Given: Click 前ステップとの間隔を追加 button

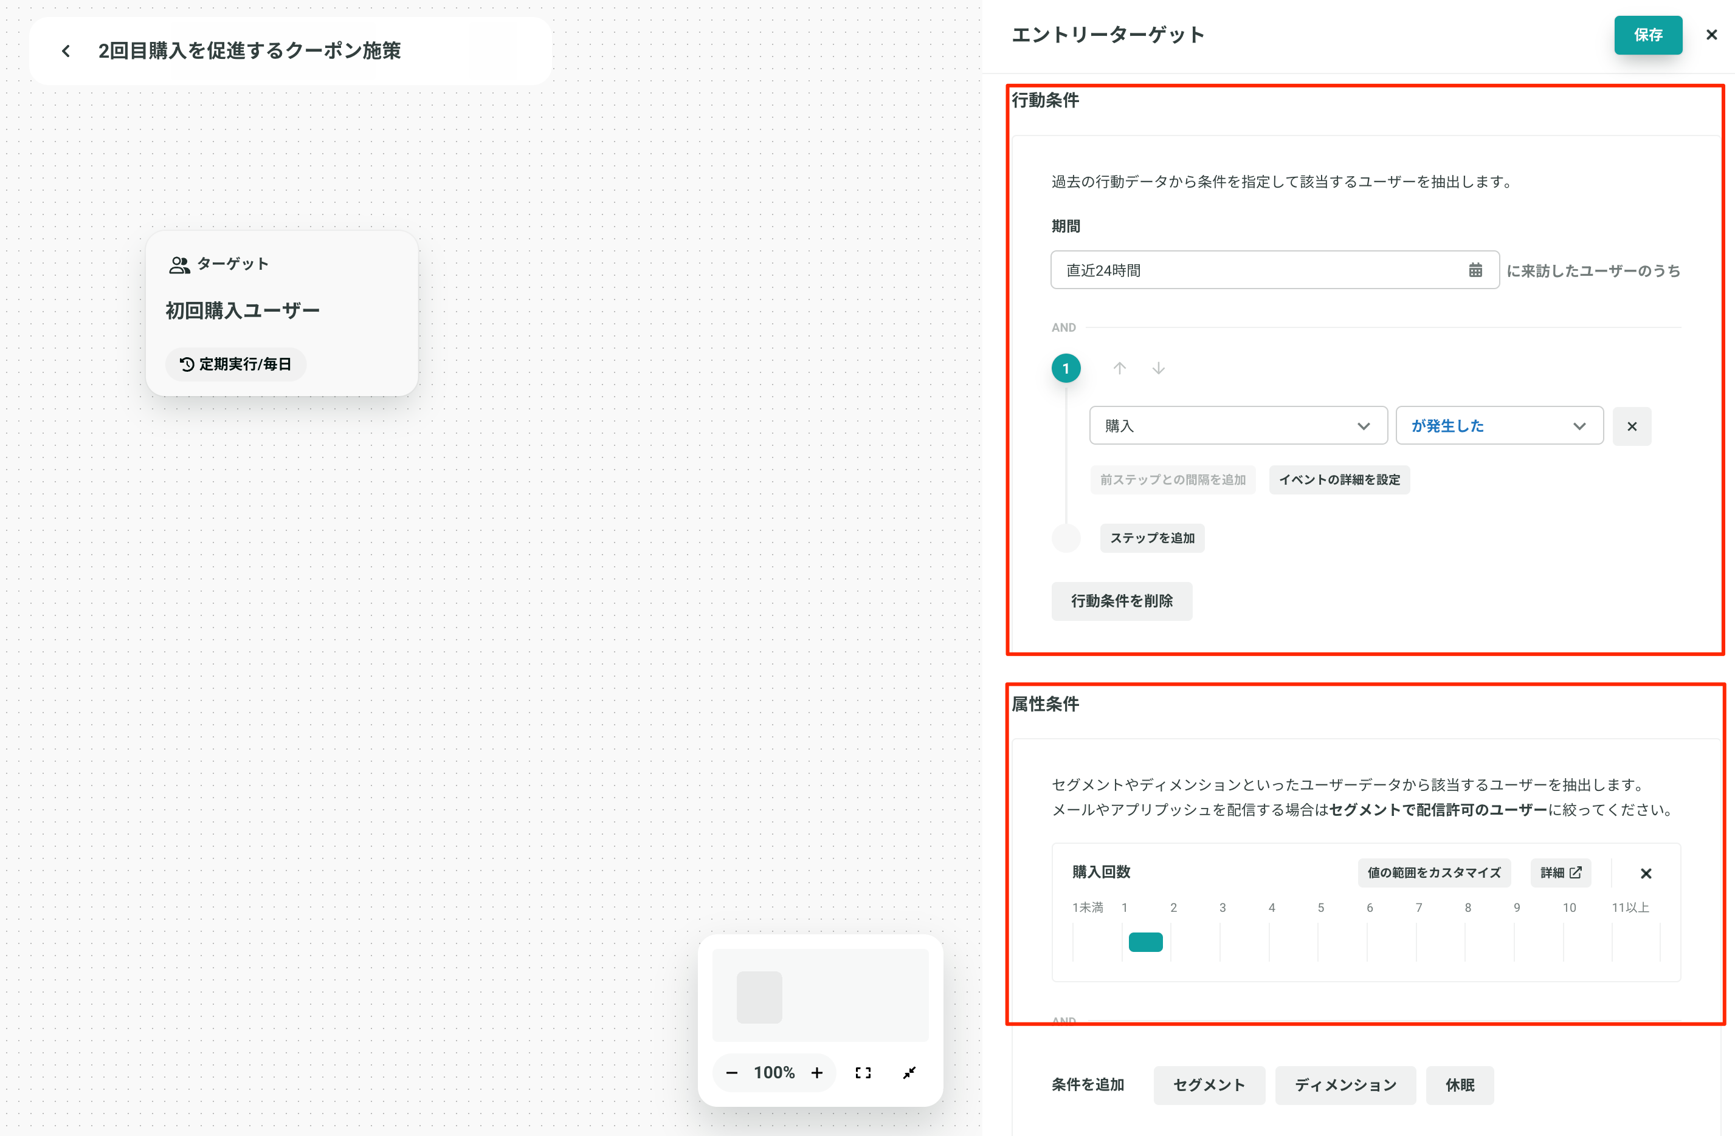Looking at the screenshot, I should [x=1172, y=480].
